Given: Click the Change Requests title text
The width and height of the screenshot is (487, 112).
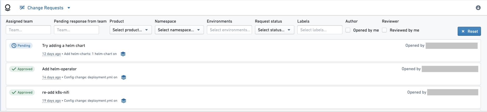Looking at the screenshot, I should (x=45, y=8).
